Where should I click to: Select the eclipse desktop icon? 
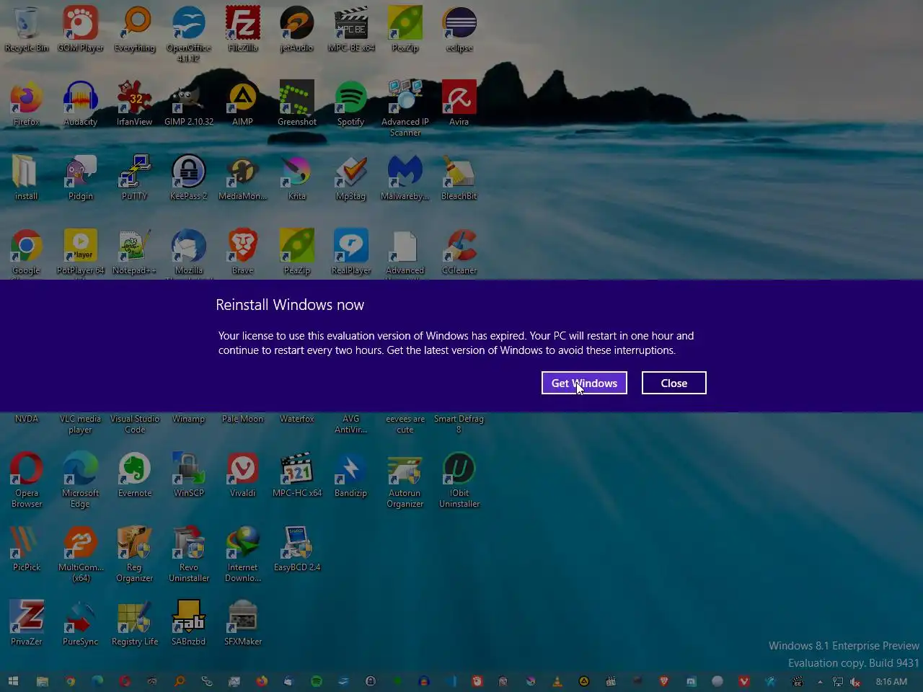[x=459, y=30]
